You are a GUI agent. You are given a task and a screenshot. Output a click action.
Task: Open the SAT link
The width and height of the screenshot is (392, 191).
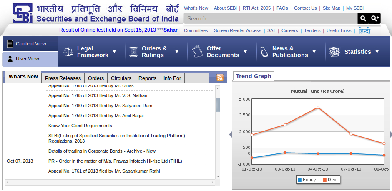point(271,30)
